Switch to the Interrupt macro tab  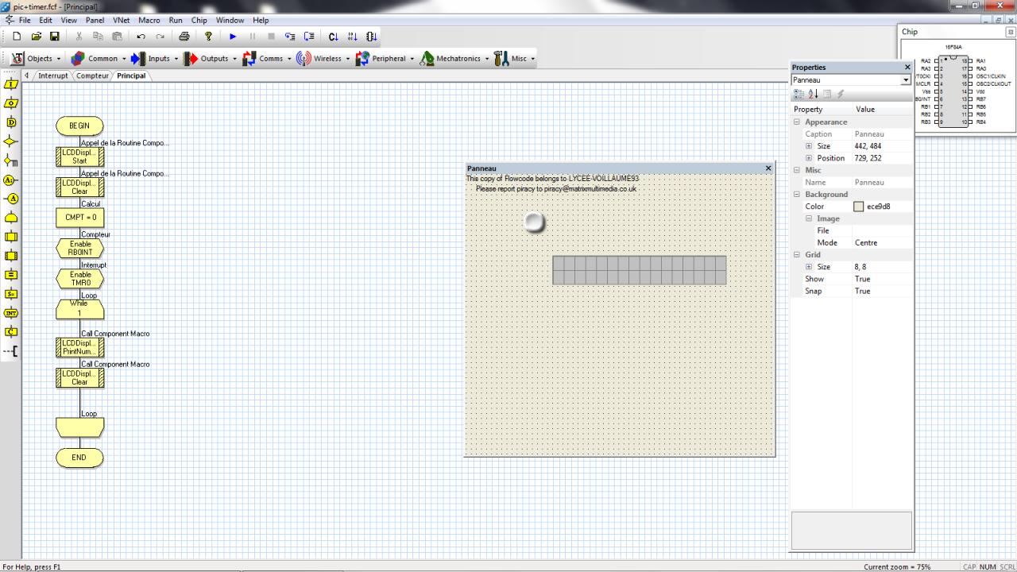tap(53, 76)
